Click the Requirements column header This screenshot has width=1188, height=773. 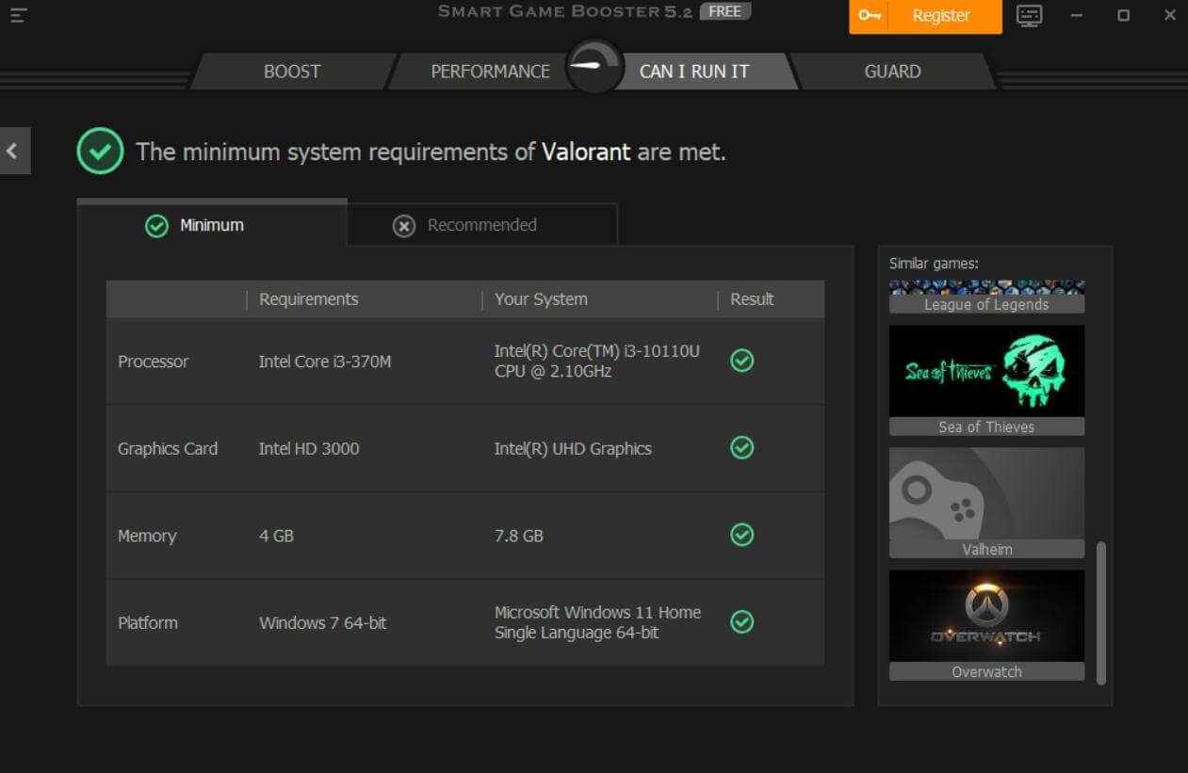point(309,299)
